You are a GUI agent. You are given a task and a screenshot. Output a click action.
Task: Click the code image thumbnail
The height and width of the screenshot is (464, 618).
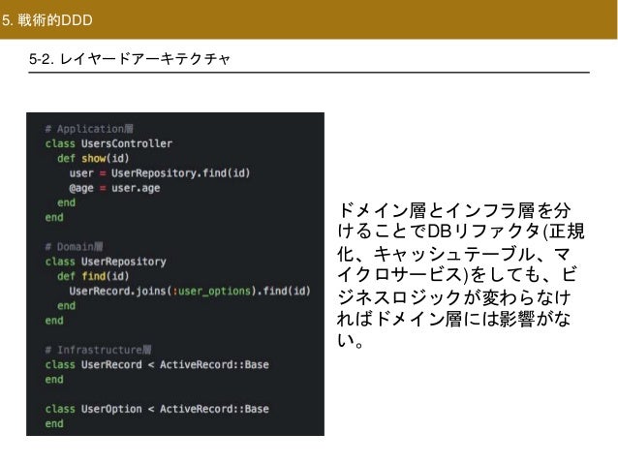pos(175,274)
